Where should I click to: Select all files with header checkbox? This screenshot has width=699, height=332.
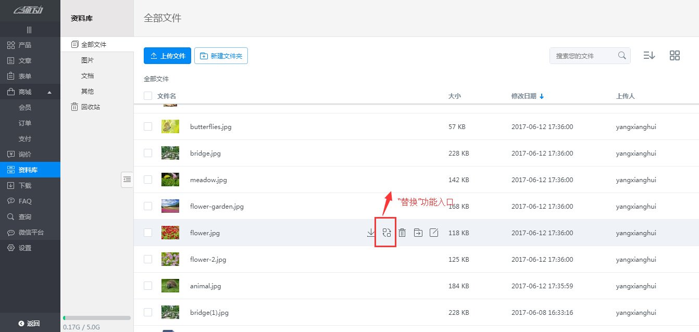coord(148,96)
